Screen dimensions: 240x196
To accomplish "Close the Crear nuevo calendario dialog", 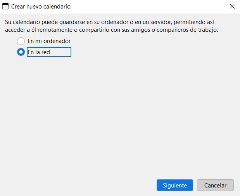I will [x=232, y=7].
